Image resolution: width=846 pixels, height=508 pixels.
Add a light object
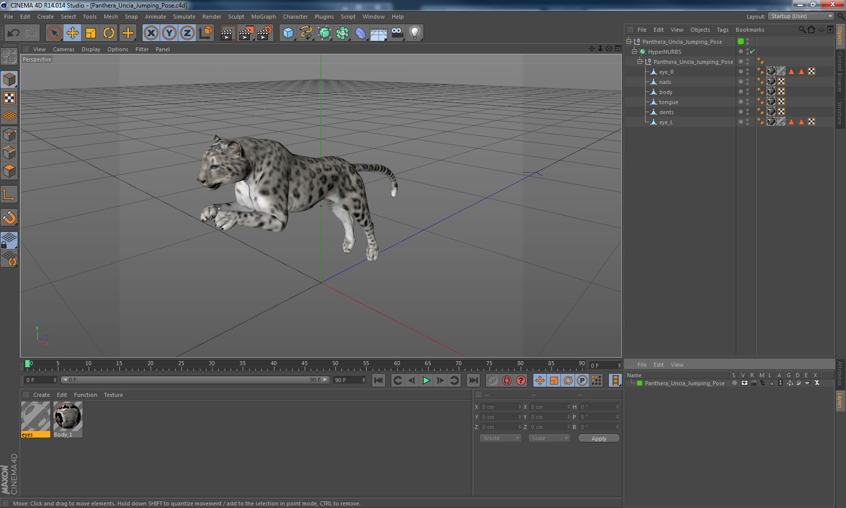click(415, 33)
